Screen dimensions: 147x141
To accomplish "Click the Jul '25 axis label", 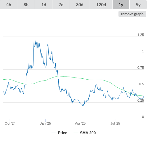I will pyautogui.click(x=115, y=123).
